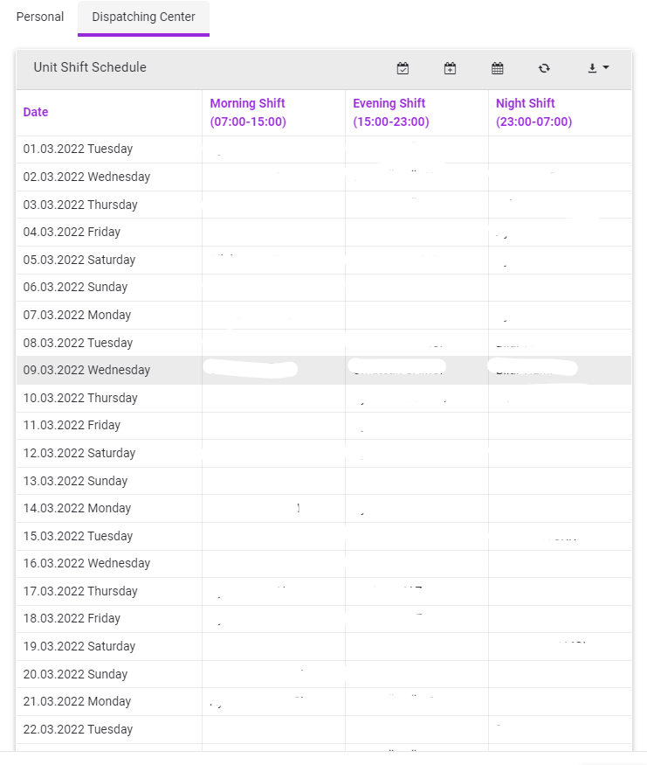Viewport: 647px width, 765px height.
Task: Click the Morning Shift column header
Action: 248,112
